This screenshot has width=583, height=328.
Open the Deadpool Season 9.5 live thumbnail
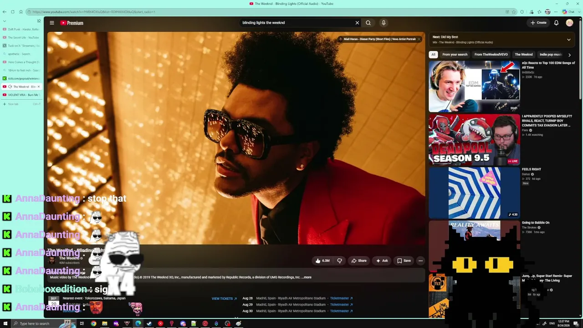(474, 139)
